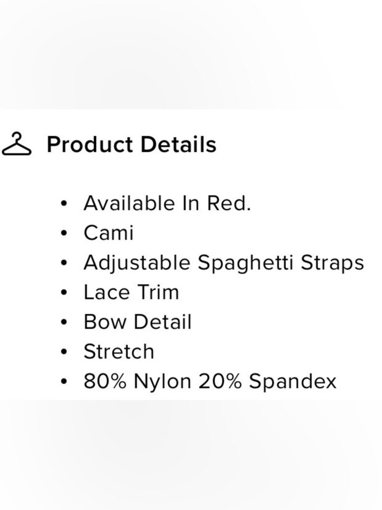
Task: Click the bullet beside 'Available In Red.'
Action: pyautogui.click(x=64, y=203)
